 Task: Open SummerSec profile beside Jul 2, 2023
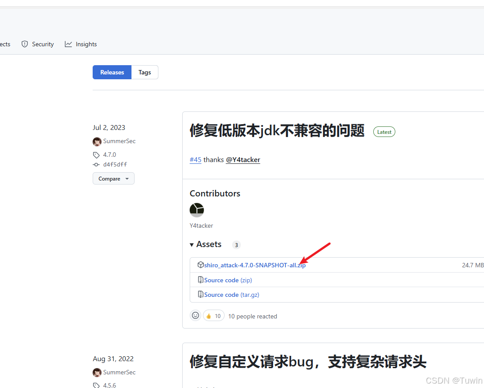coord(119,141)
